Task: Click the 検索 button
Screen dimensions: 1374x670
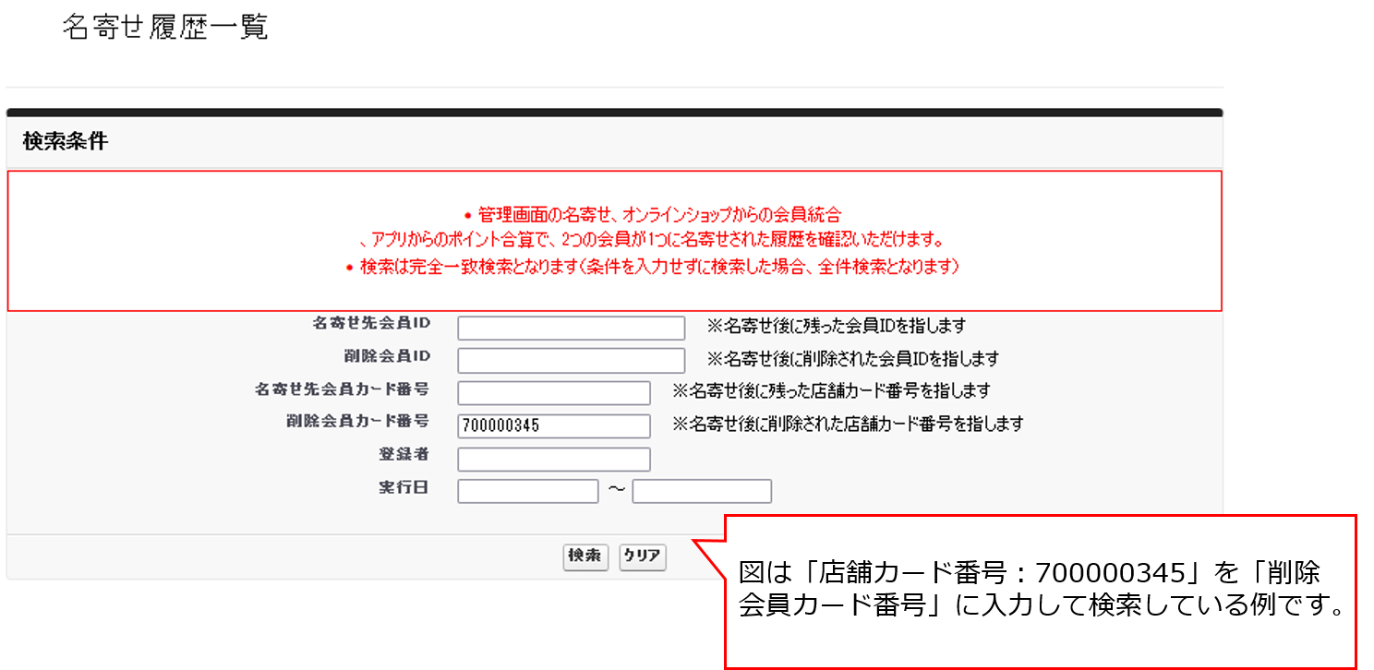Action: 585,556
